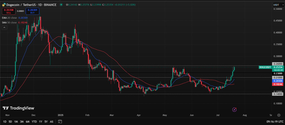Open the USDT currency dropdown

278,5
